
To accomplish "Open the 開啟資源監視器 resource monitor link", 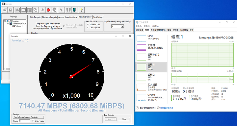I will [167, 108].
